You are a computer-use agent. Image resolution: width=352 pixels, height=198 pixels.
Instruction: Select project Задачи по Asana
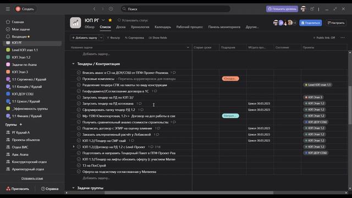coord(24,65)
